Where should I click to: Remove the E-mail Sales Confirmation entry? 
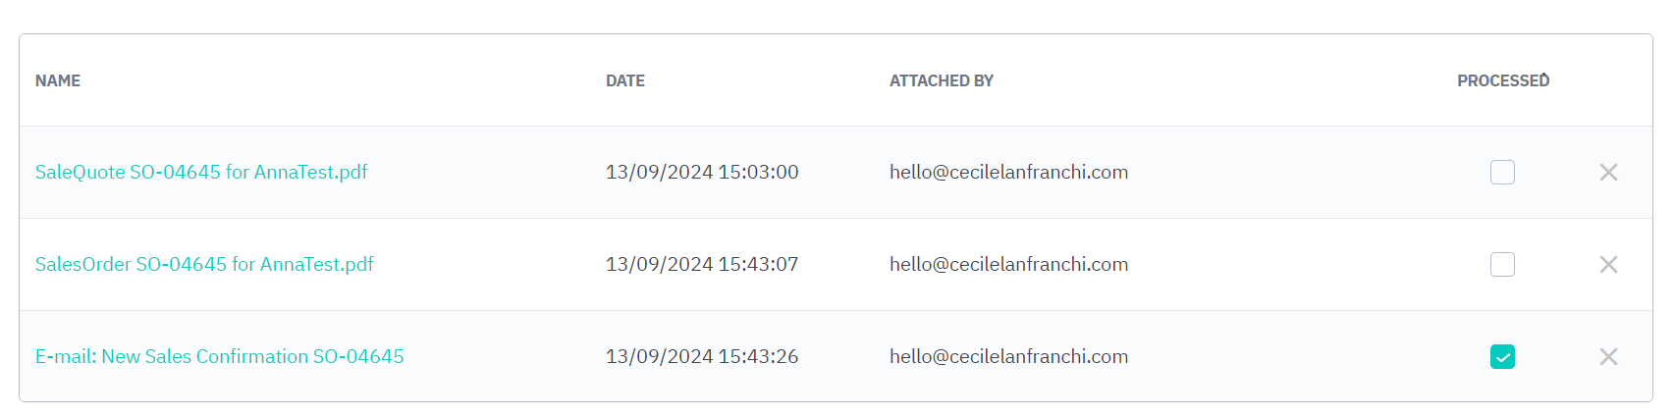1608,357
